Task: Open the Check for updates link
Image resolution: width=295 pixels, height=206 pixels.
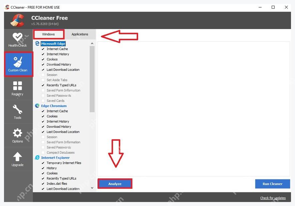Action: 273,198
